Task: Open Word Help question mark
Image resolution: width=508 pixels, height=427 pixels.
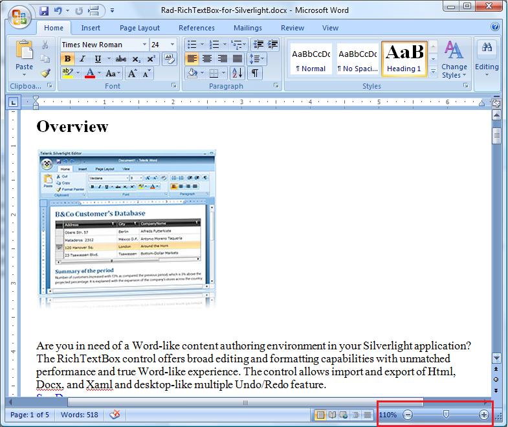Action: pyautogui.click(x=494, y=27)
